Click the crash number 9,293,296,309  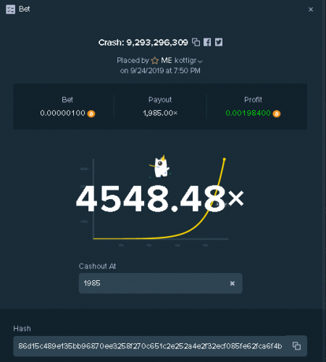157,43
